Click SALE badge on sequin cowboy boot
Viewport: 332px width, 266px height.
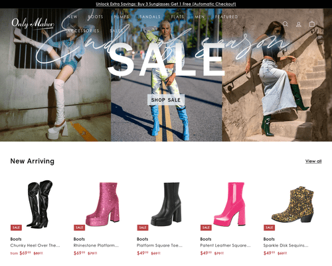[269, 227]
